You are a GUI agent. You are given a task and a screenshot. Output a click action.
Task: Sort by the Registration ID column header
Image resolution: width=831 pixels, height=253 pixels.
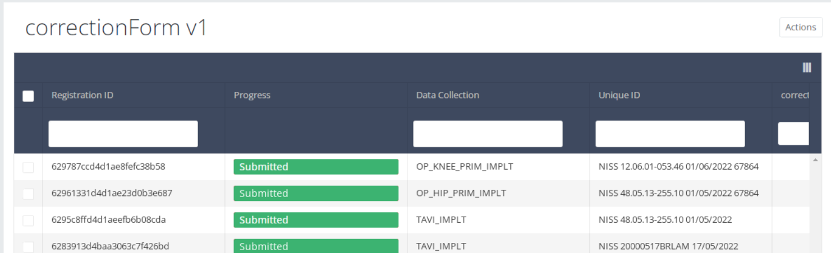tap(82, 95)
